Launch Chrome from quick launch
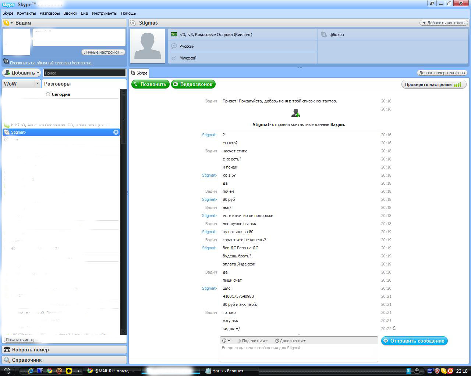This screenshot has width=471, height=376. point(50,371)
